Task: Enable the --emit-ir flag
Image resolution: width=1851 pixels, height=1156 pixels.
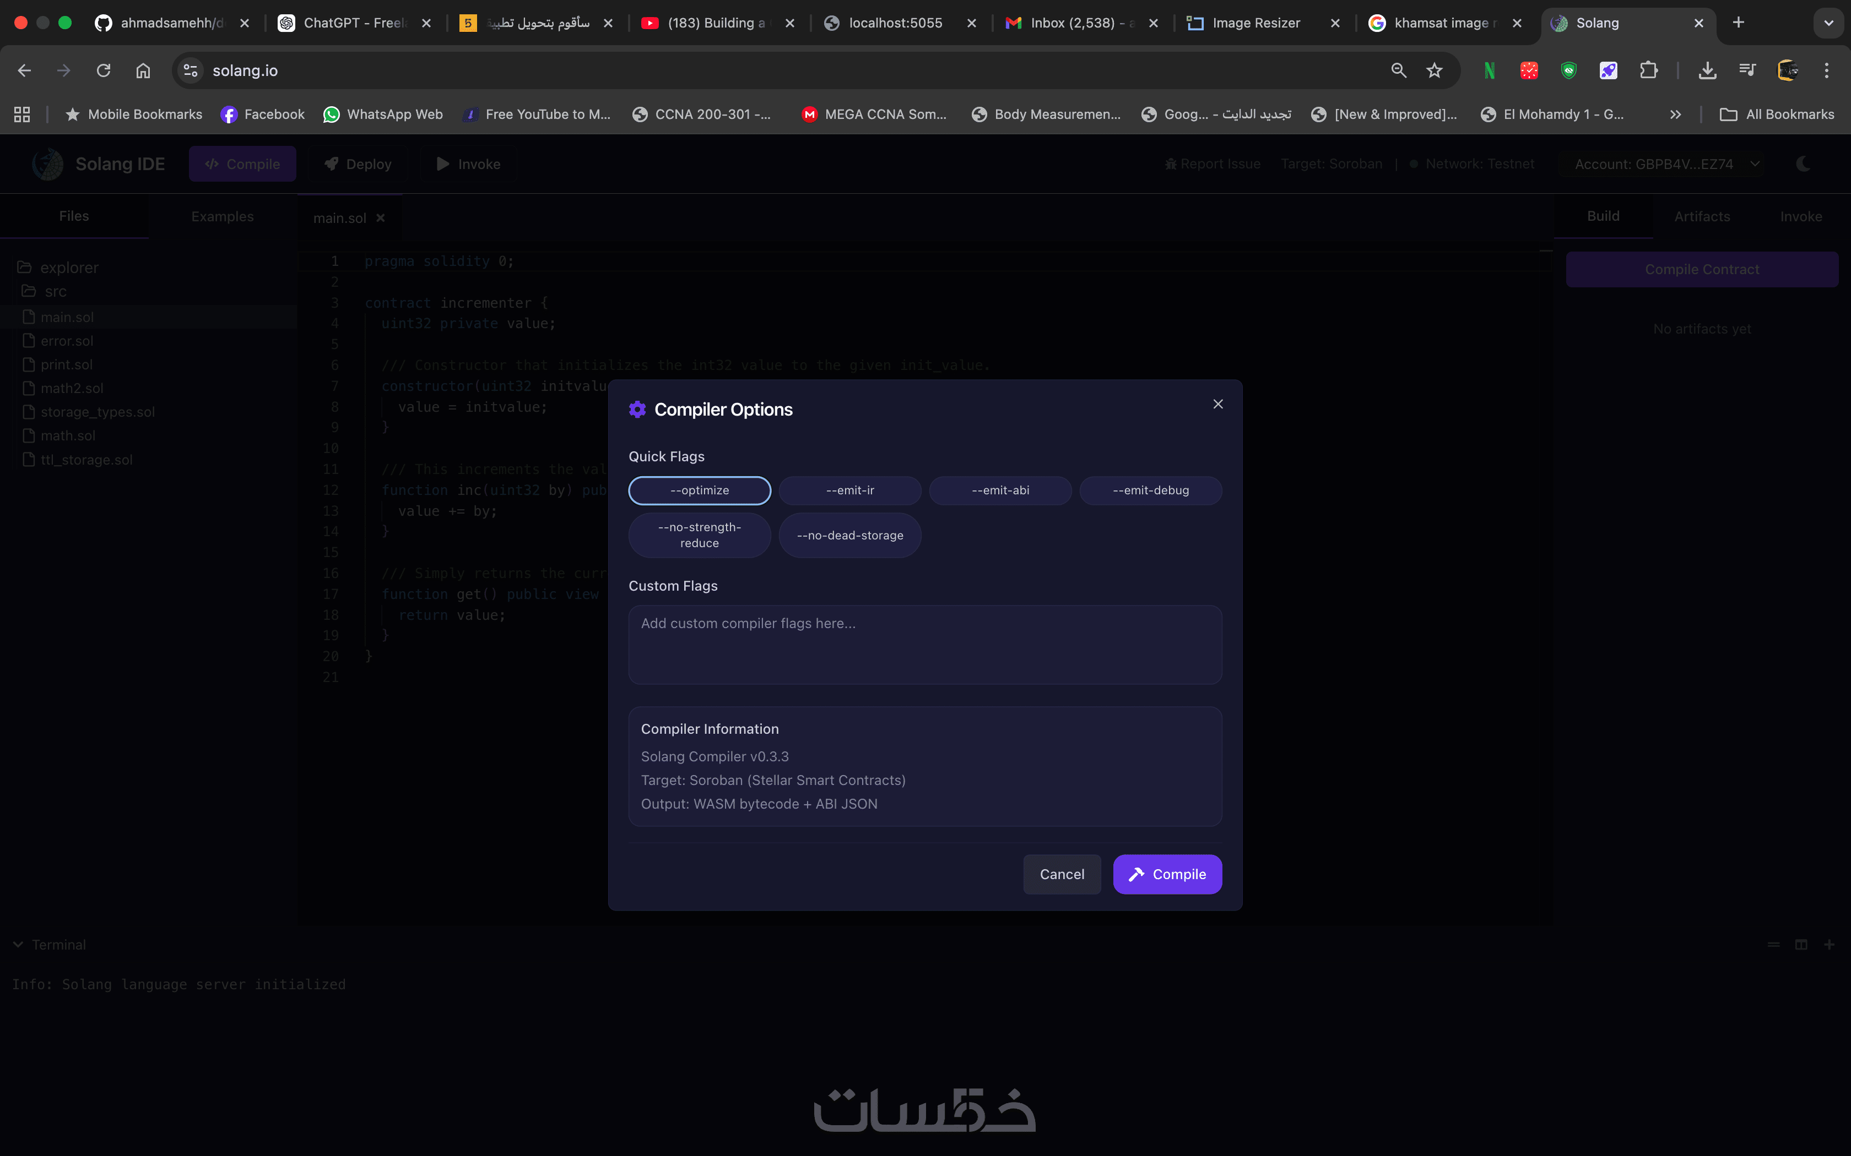Action: point(850,490)
